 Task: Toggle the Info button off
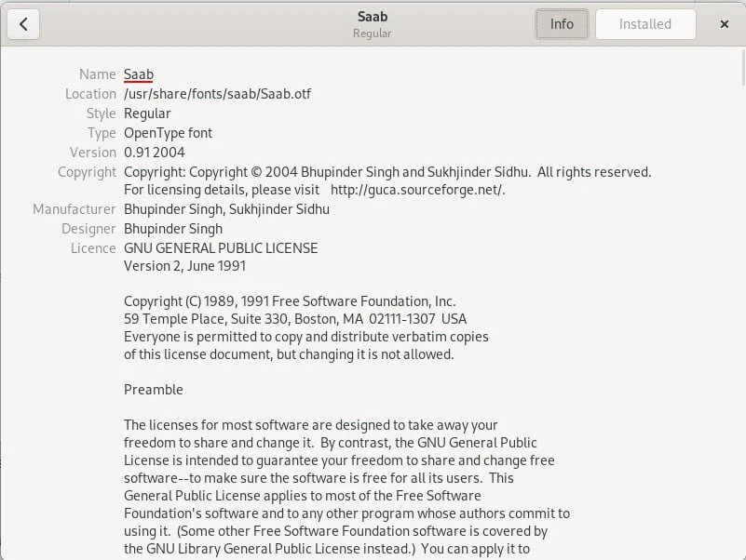tap(562, 24)
